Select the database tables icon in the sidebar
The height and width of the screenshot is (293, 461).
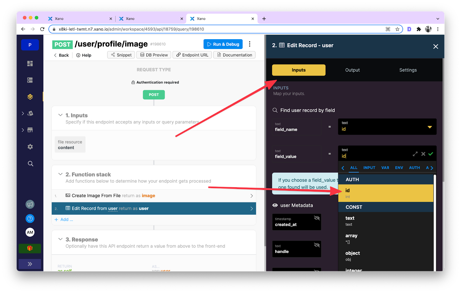click(30, 80)
